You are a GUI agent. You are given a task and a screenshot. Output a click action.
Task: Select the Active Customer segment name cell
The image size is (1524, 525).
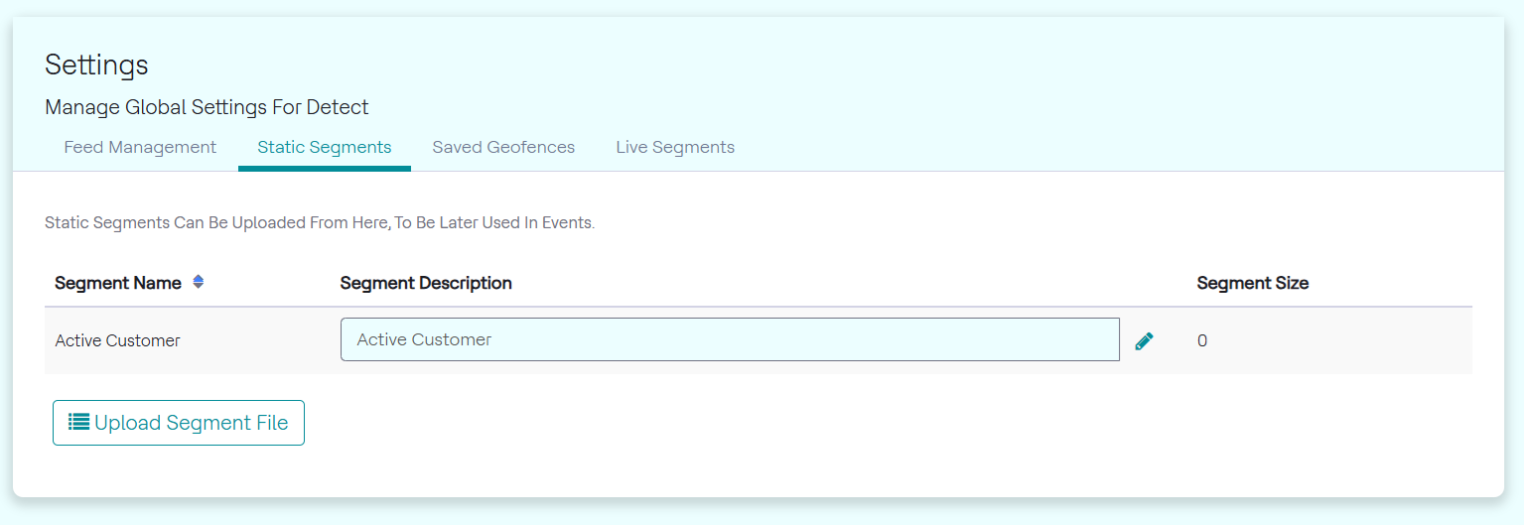click(x=118, y=341)
